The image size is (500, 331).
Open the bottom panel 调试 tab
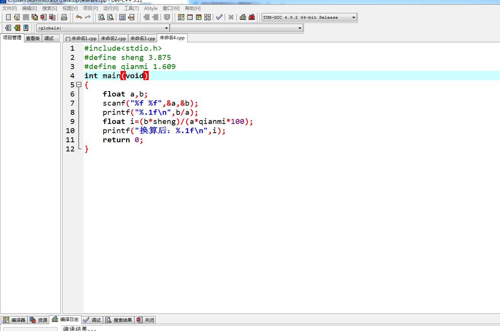coord(92,320)
